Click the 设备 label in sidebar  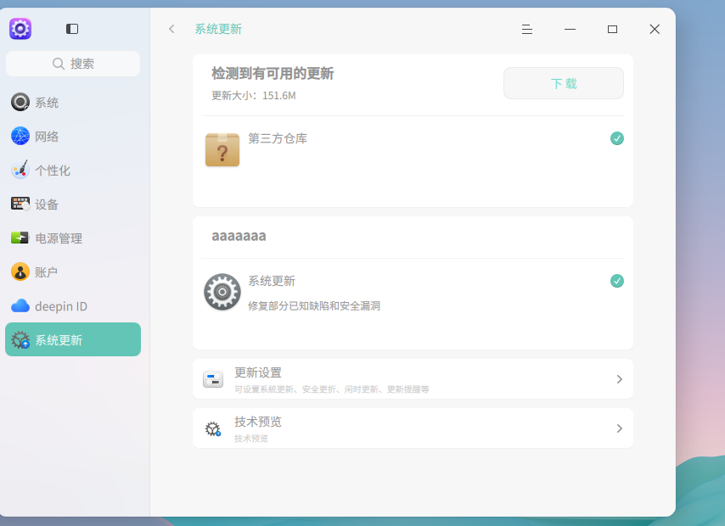coord(47,204)
